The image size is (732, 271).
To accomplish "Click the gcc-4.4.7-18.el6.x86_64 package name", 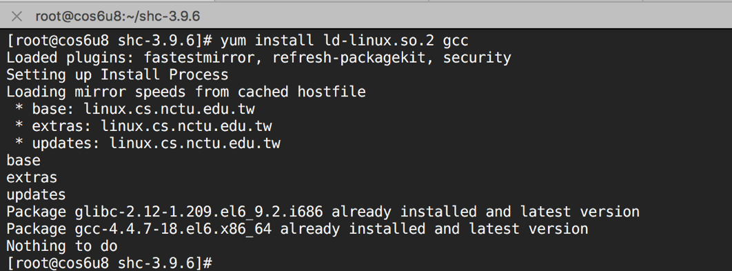I will 173,229.
